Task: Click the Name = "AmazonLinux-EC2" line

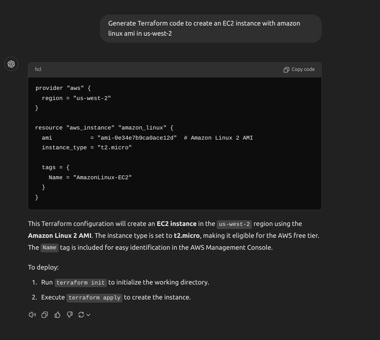Action: tap(90, 177)
